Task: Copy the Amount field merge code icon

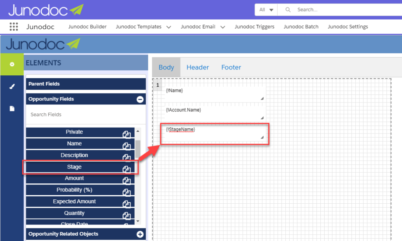Action: click(126, 181)
